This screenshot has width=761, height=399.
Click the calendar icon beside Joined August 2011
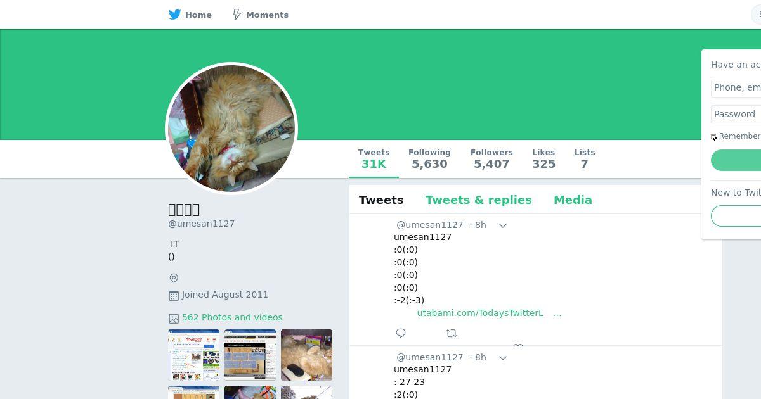pos(174,295)
